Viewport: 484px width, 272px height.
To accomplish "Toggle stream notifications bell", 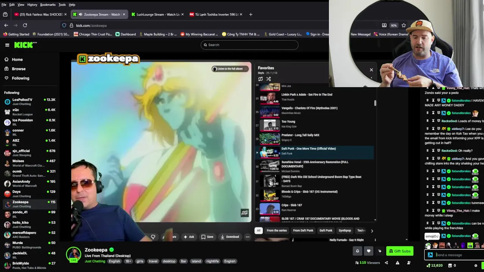I will [357, 251].
